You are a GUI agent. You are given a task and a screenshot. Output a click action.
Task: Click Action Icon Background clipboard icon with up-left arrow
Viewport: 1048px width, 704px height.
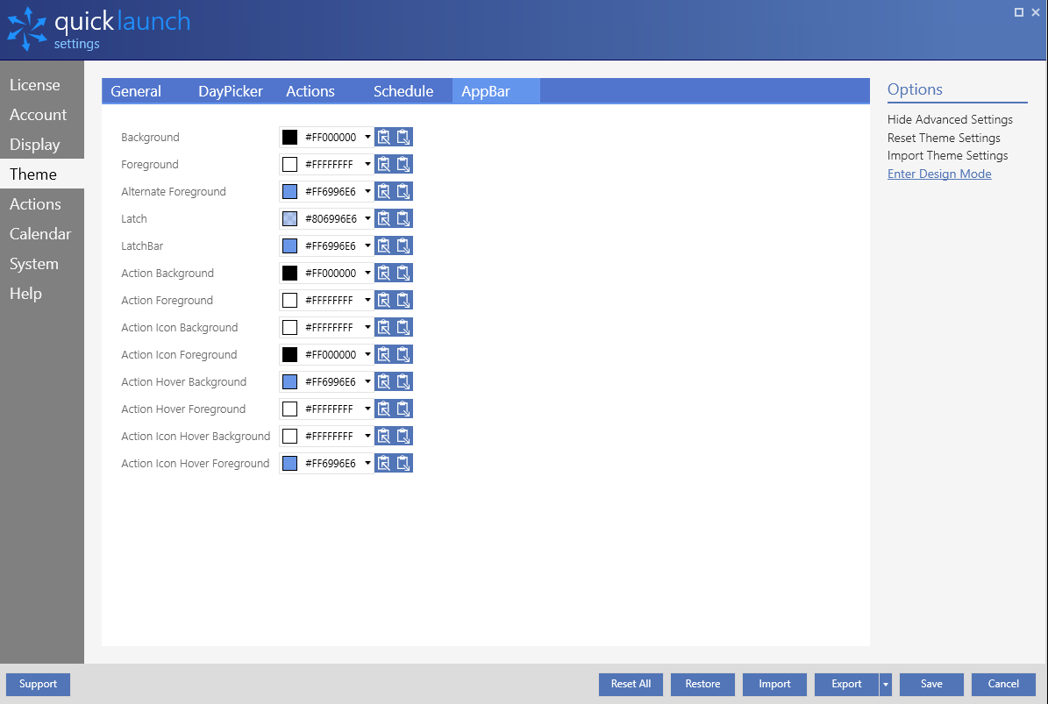click(x=383, y=327)
